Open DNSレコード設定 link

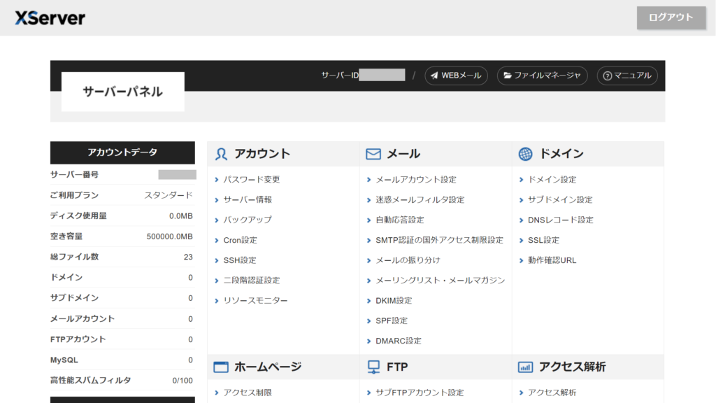(561, 220)
